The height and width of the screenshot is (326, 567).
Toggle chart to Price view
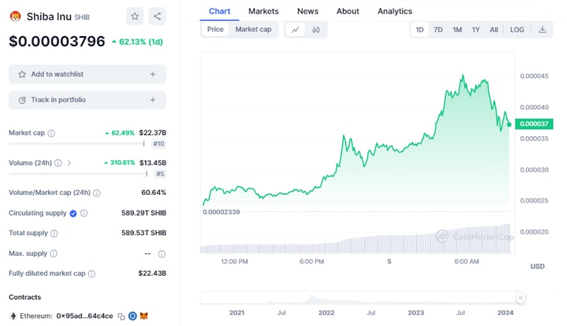pyautogui.click(x=215, y=30)
